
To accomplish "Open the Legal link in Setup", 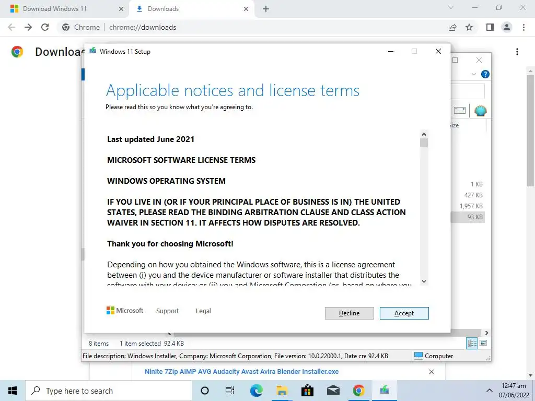I will 203,311.
